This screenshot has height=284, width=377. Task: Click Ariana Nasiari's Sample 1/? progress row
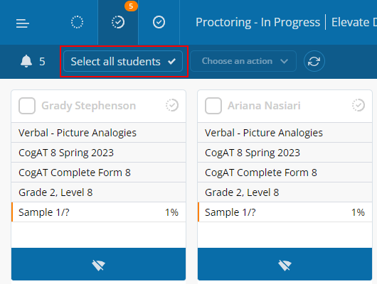click(285, 212)
